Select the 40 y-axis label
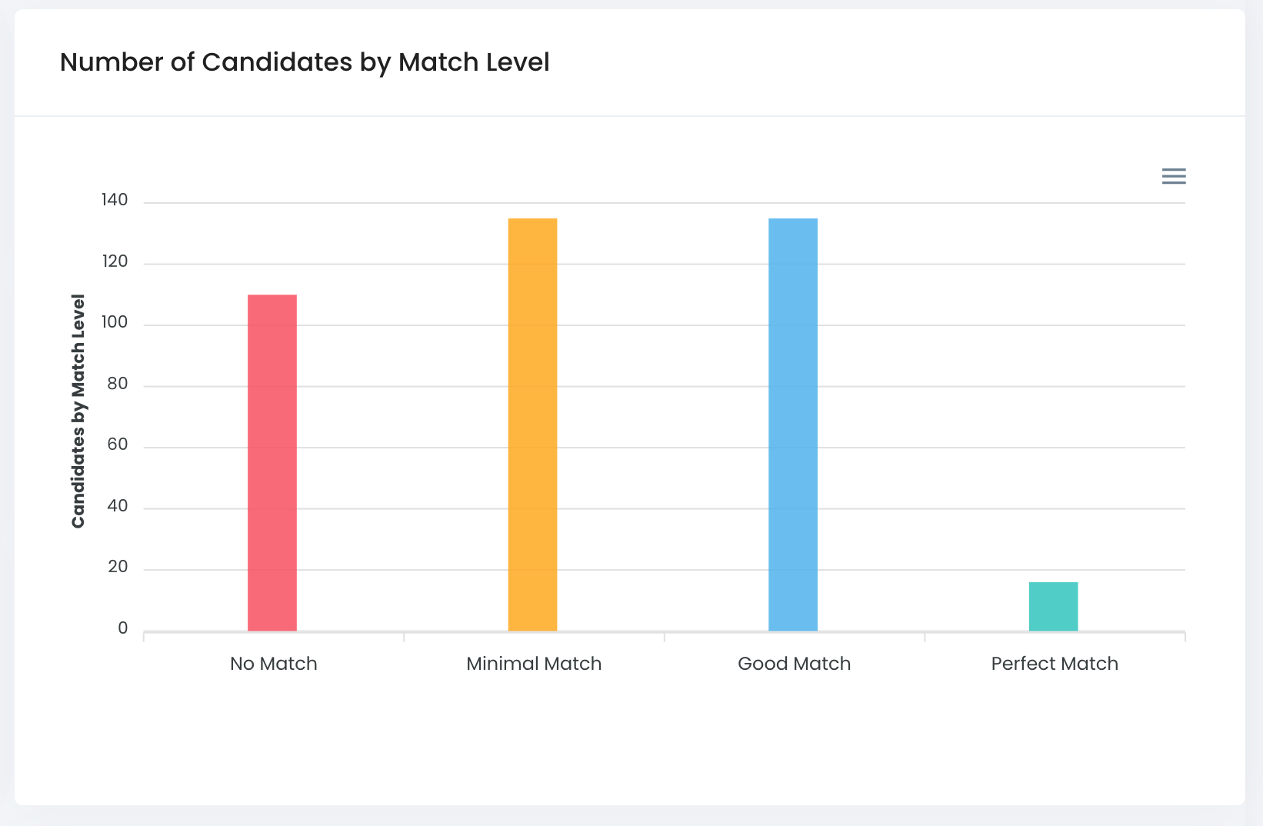The image size is (1263, 826). (118, 506)
